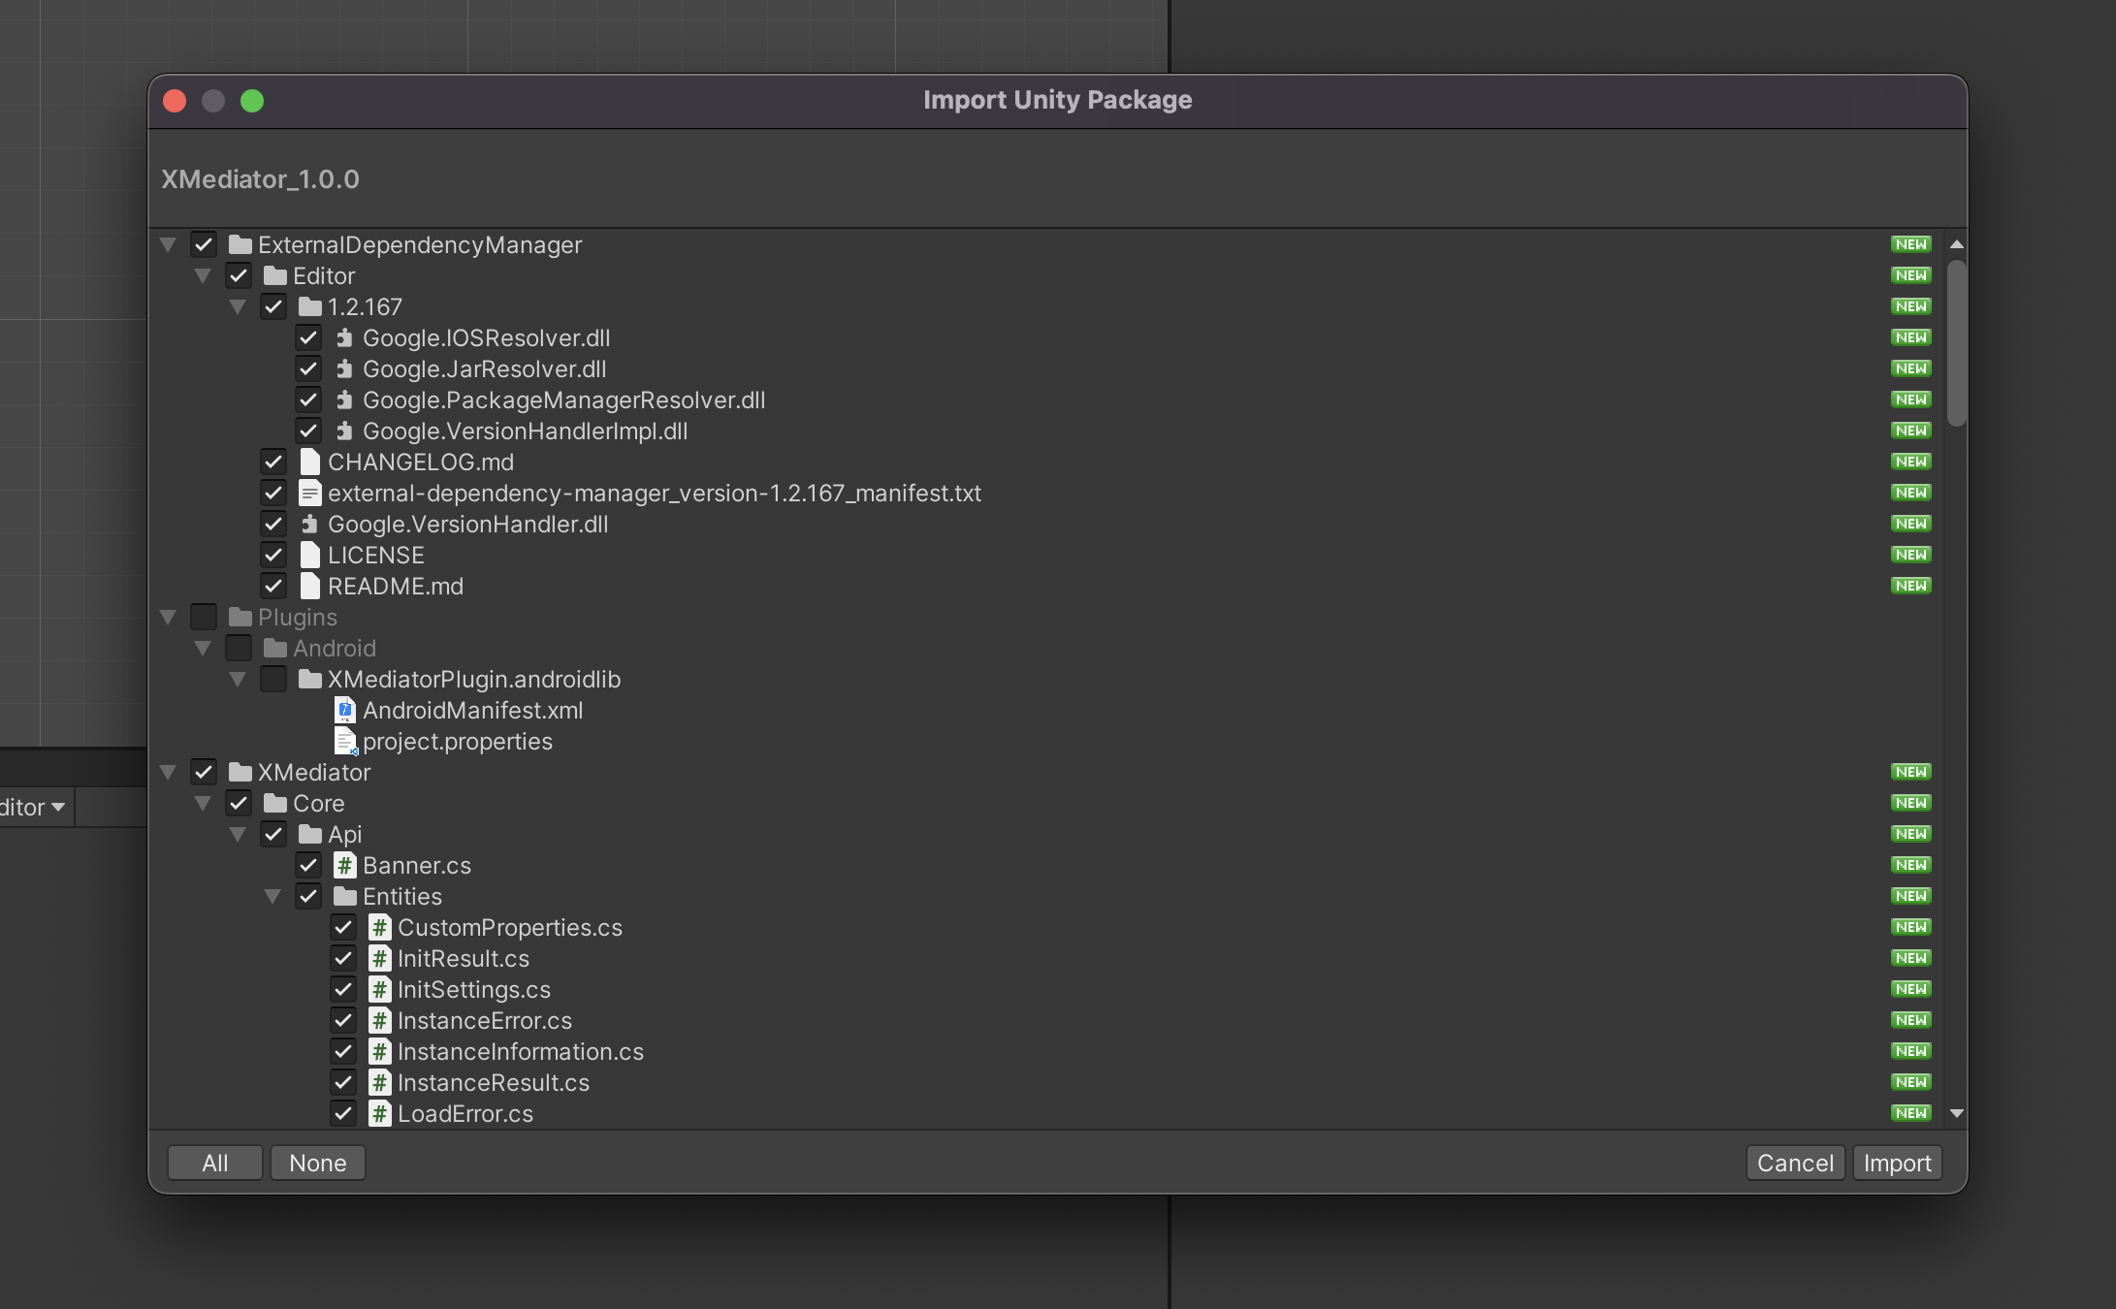This screenshot has height=1309, width=2116.
Task: Click the Banner.cs script icon
Action: [x=344, y=866]
